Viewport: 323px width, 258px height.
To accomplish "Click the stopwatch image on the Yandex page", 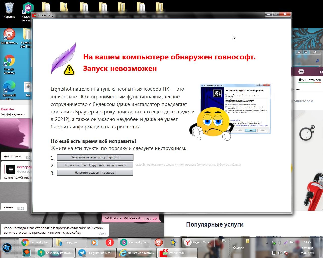I will pos(307,133).
